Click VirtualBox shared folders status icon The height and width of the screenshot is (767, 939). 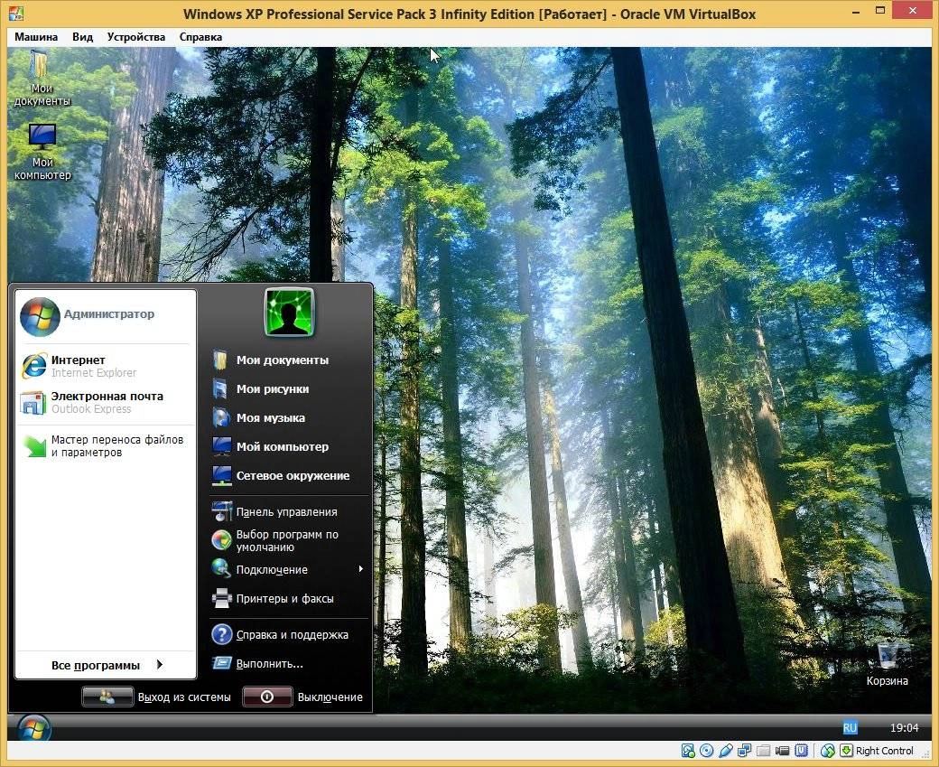[763, 750]
